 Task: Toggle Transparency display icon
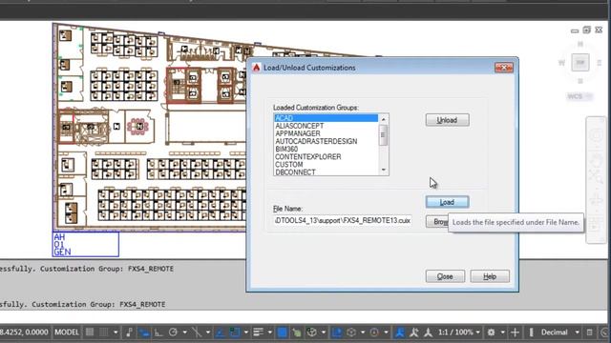283,333
